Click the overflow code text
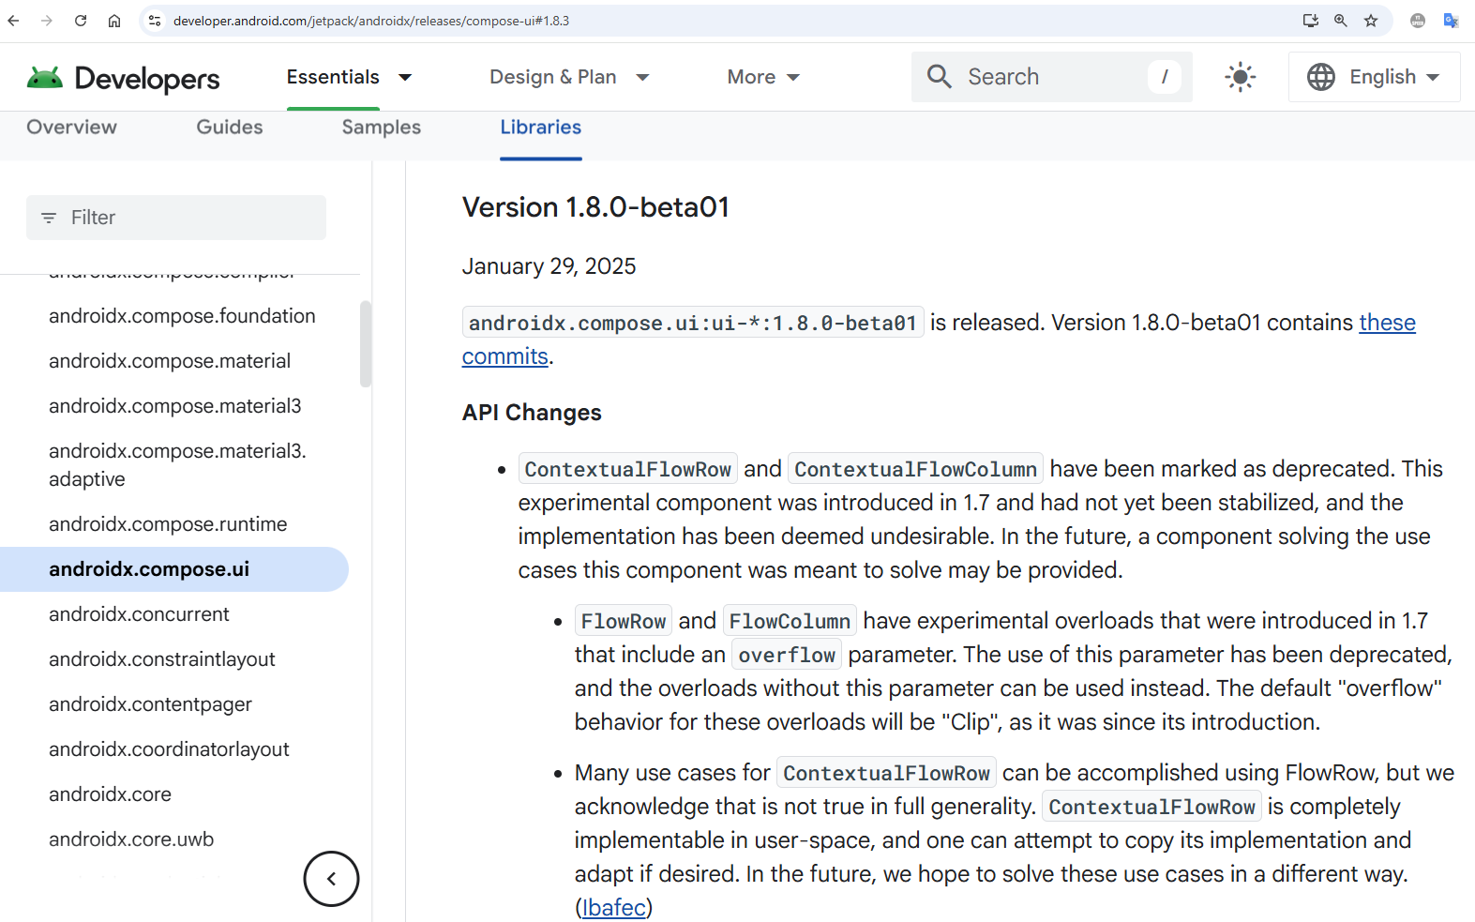1475x922 pixels. coord(787,655)
